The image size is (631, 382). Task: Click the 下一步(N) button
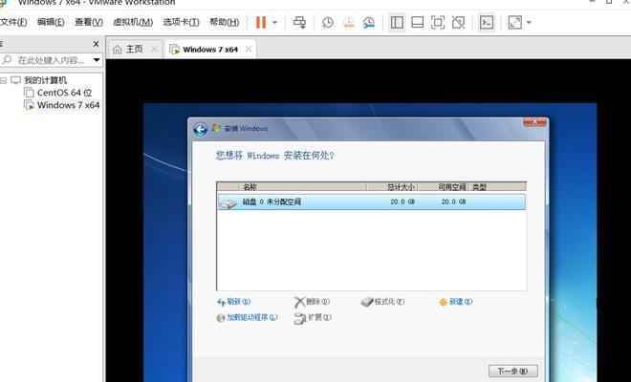pyautogui.click(x=513, y=371)
